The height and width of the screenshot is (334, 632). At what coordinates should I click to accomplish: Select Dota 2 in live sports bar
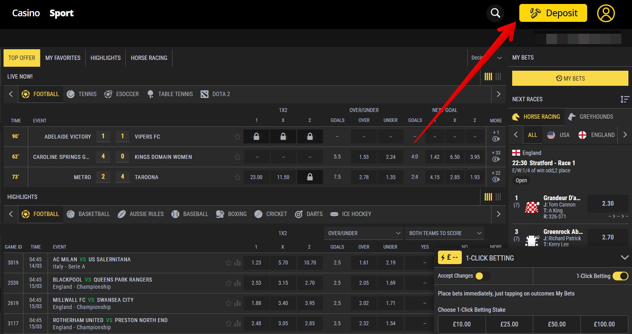pos(215,94)
